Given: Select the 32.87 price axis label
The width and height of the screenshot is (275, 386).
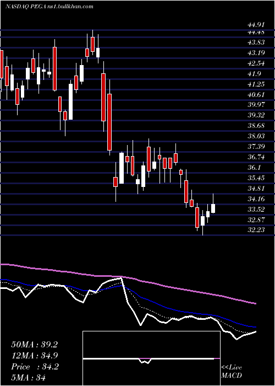Looking at the screenshot, I should click(x=256, y=219).
